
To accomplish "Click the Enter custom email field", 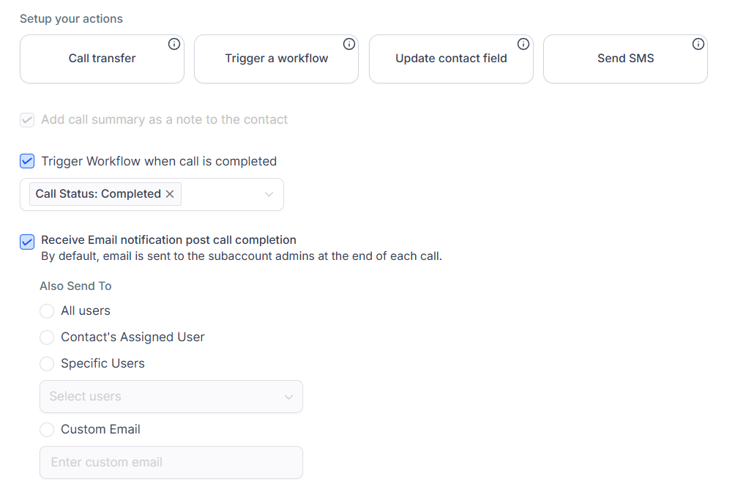I will (171, 462).
